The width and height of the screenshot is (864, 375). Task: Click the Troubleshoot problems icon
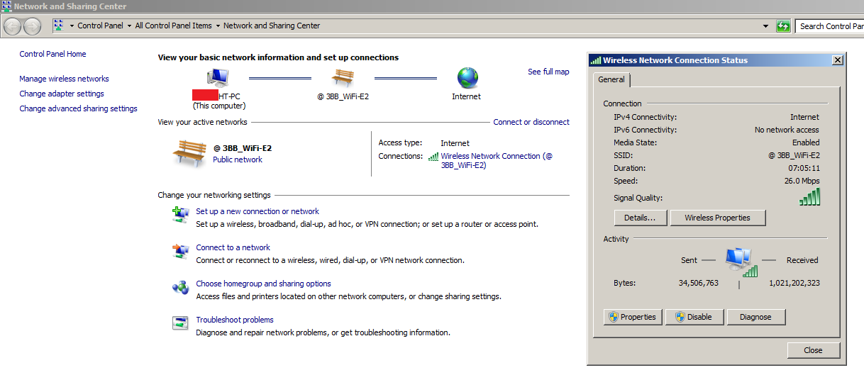[180, 323]
